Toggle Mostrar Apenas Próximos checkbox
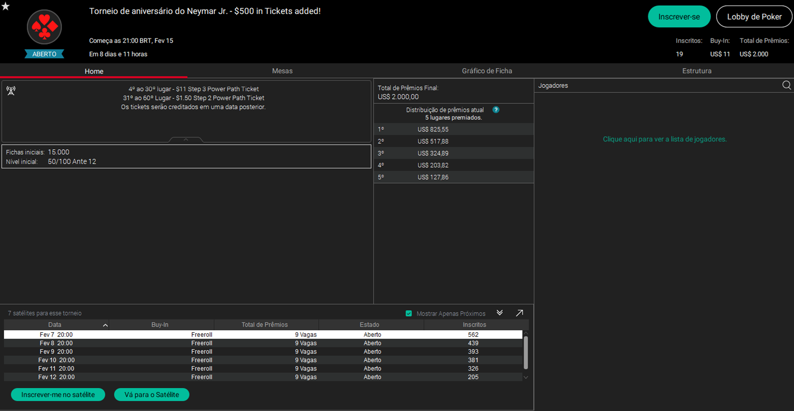Screen dimensions: 794x411 click(409, 313)
